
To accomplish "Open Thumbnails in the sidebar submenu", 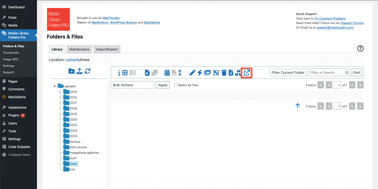I will point(11,53).
